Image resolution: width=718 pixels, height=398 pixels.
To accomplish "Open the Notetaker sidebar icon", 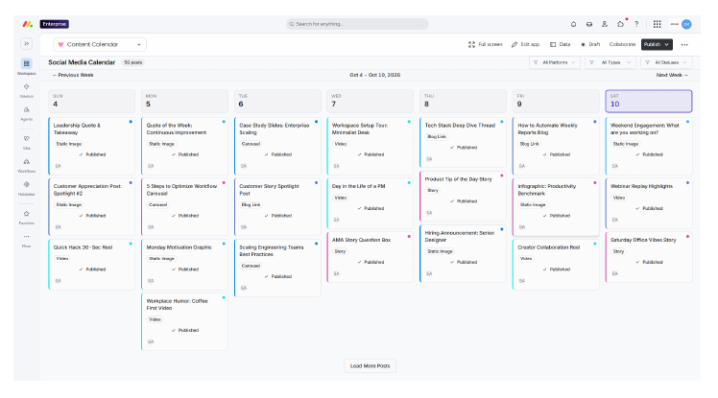I will pos(27,184).
